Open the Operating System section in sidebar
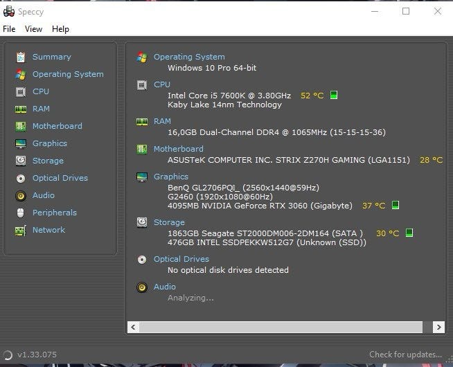 point(68,74)
